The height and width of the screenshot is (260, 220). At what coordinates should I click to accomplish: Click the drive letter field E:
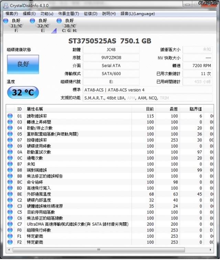pos(111,82)
